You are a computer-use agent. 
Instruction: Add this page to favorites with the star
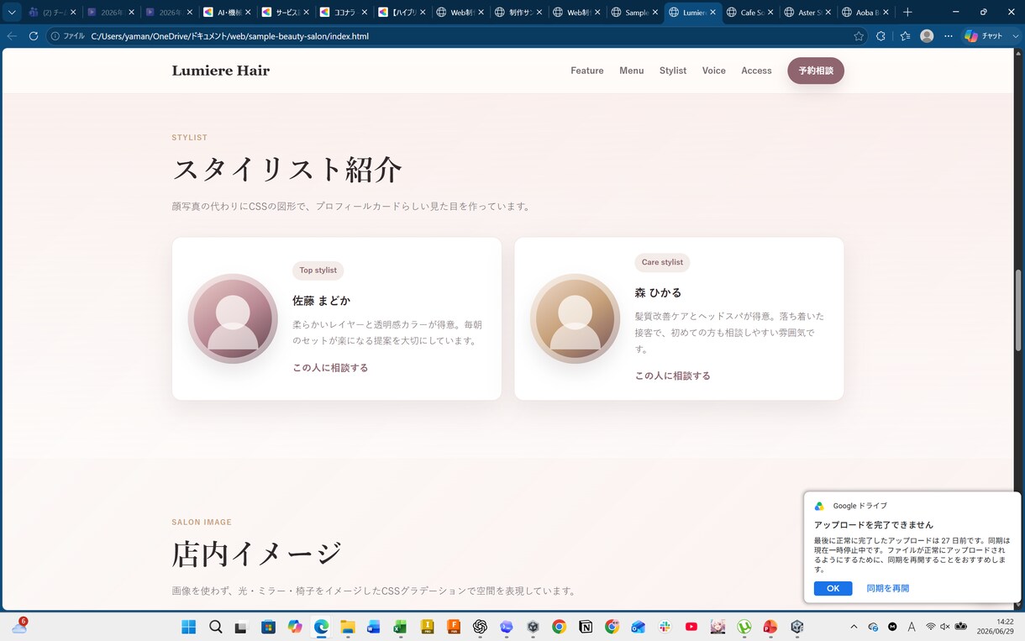click(859, 36)
